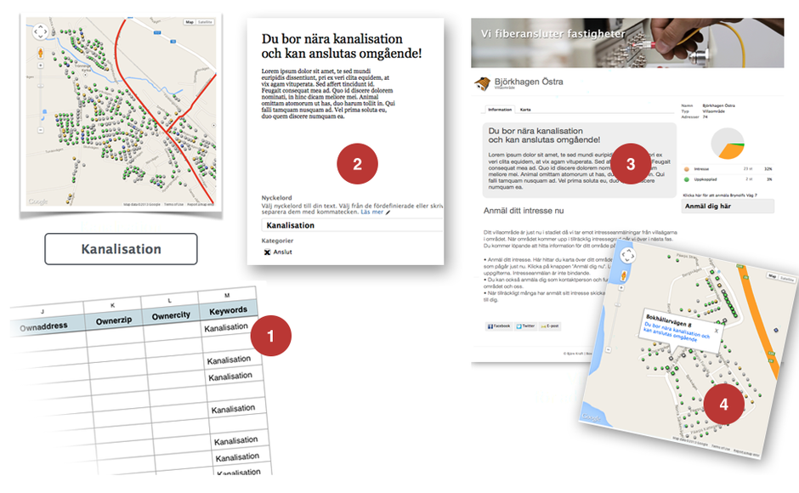Switch the tilted map to Satellite view
799x493 pixels.
787,278
